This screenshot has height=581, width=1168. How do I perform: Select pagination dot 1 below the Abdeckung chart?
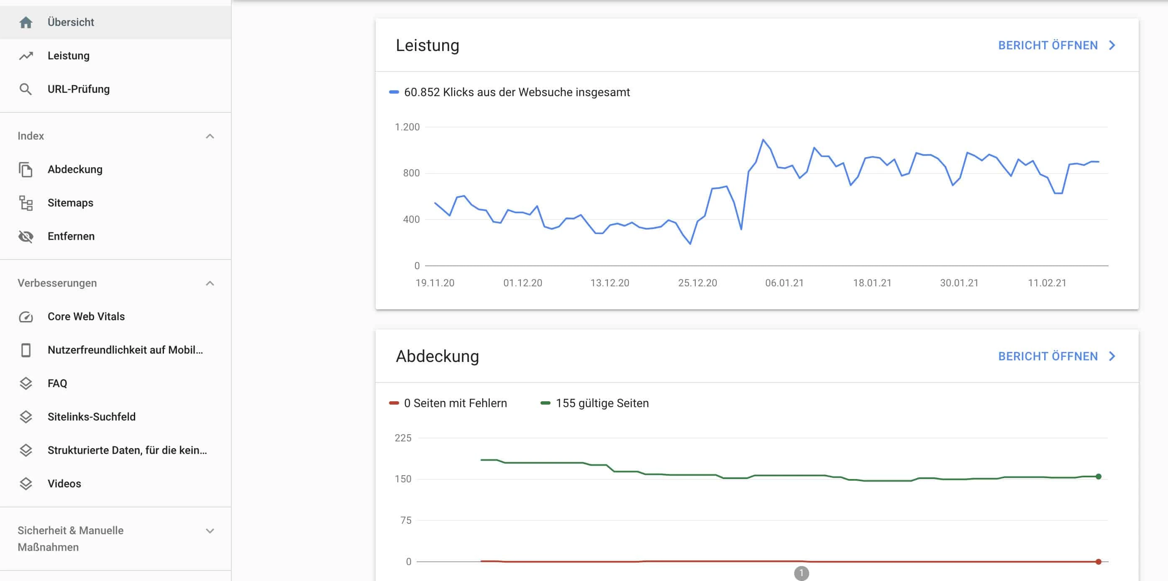click(802, 573)
